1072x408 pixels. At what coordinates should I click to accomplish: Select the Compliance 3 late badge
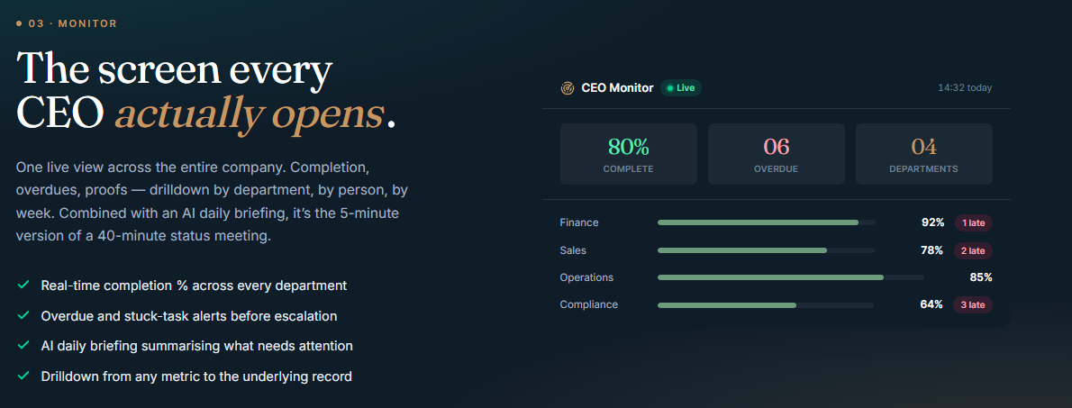coord(973,304)
